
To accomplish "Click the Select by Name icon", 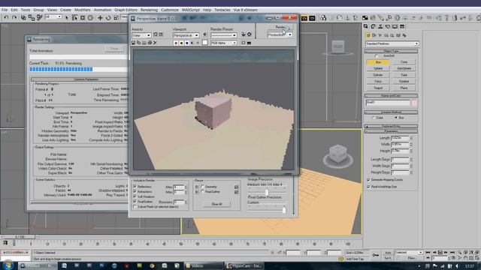I will pos(74,18).
